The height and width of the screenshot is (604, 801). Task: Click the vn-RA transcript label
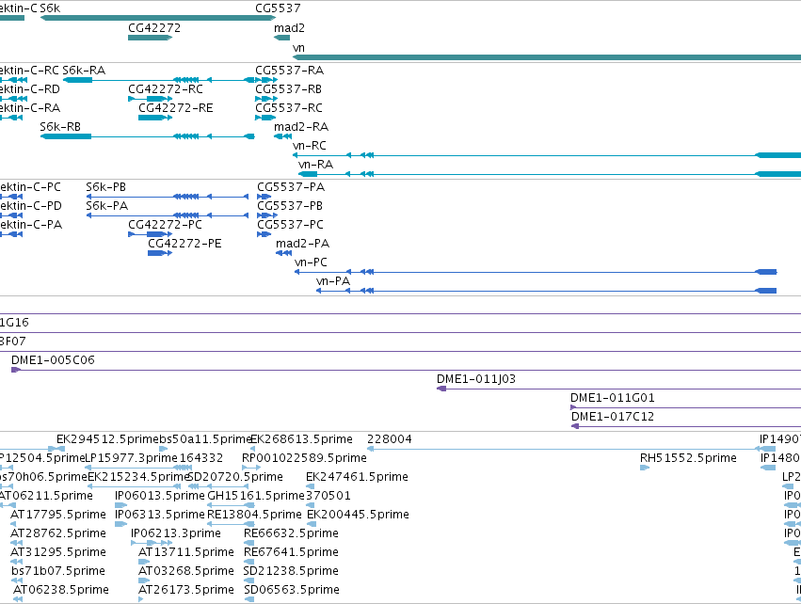(315, 165)
